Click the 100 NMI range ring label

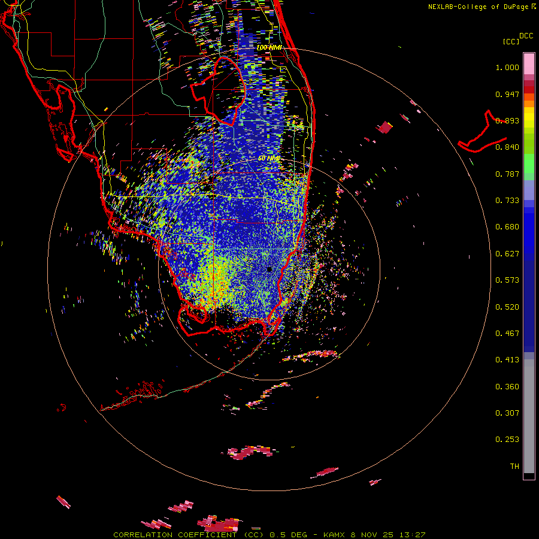269,47
